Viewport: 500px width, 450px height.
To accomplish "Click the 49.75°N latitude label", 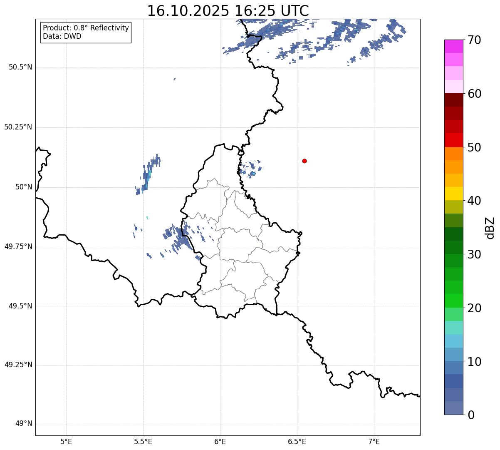I will (x=18, y=246).
